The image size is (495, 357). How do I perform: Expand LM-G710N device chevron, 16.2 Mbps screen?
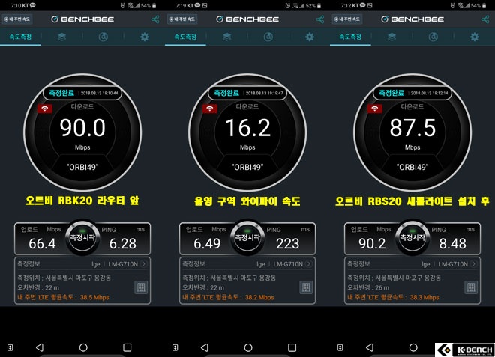coord(309,264)
